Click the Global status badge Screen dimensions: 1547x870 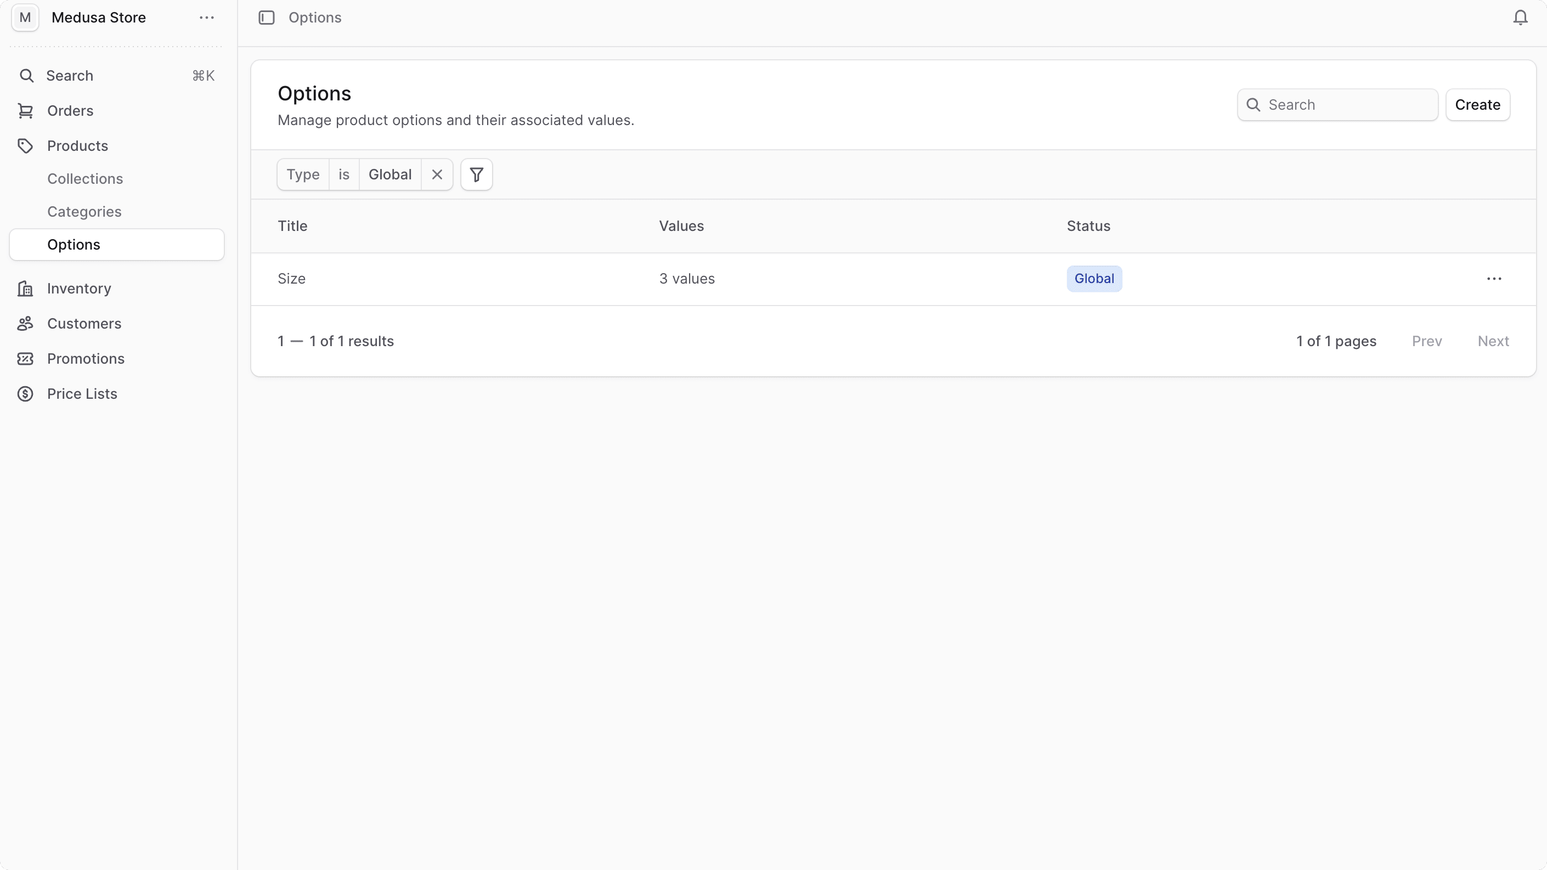[x=1094, y=279]
